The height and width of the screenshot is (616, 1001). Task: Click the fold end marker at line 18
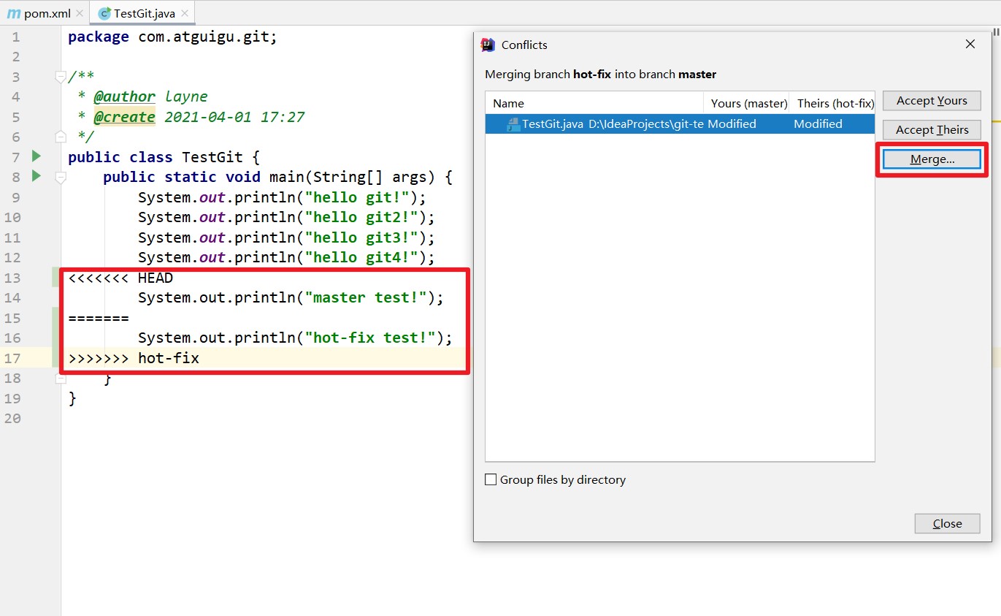click(x=61, y=378)
